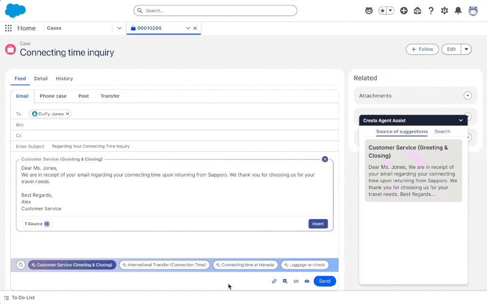This screenshot has width=487, height=304.
Task: Open the Customer Service source card
Action: [x=413, y=171]
